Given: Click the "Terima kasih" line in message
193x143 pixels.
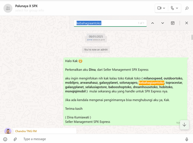Looking at the screenshot, I should [74, 109].
